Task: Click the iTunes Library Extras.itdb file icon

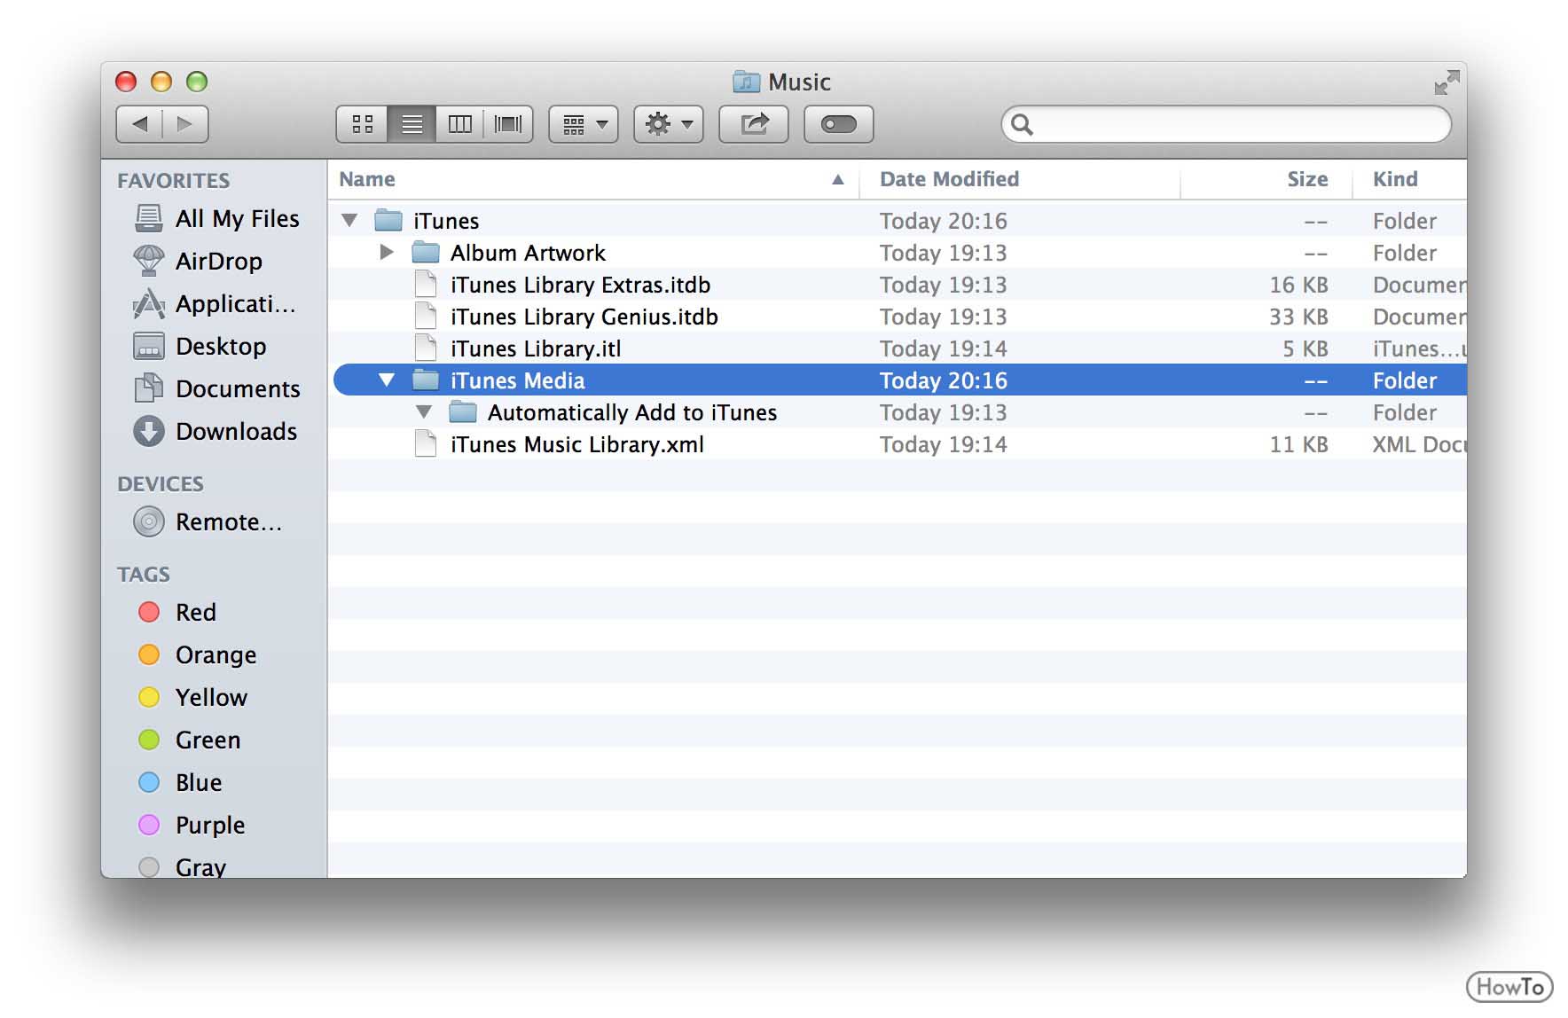Action: pyautogui.click(x=426, y=284)
